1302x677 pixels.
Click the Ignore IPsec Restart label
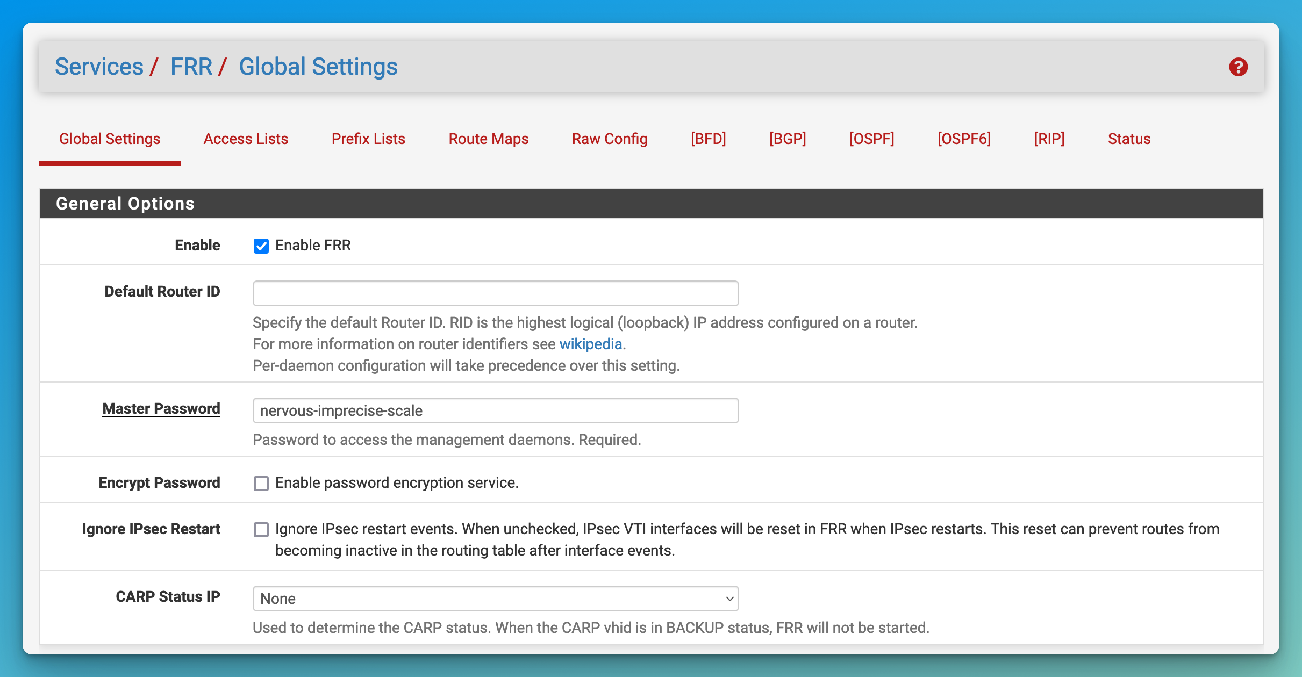tap(151, 529)
